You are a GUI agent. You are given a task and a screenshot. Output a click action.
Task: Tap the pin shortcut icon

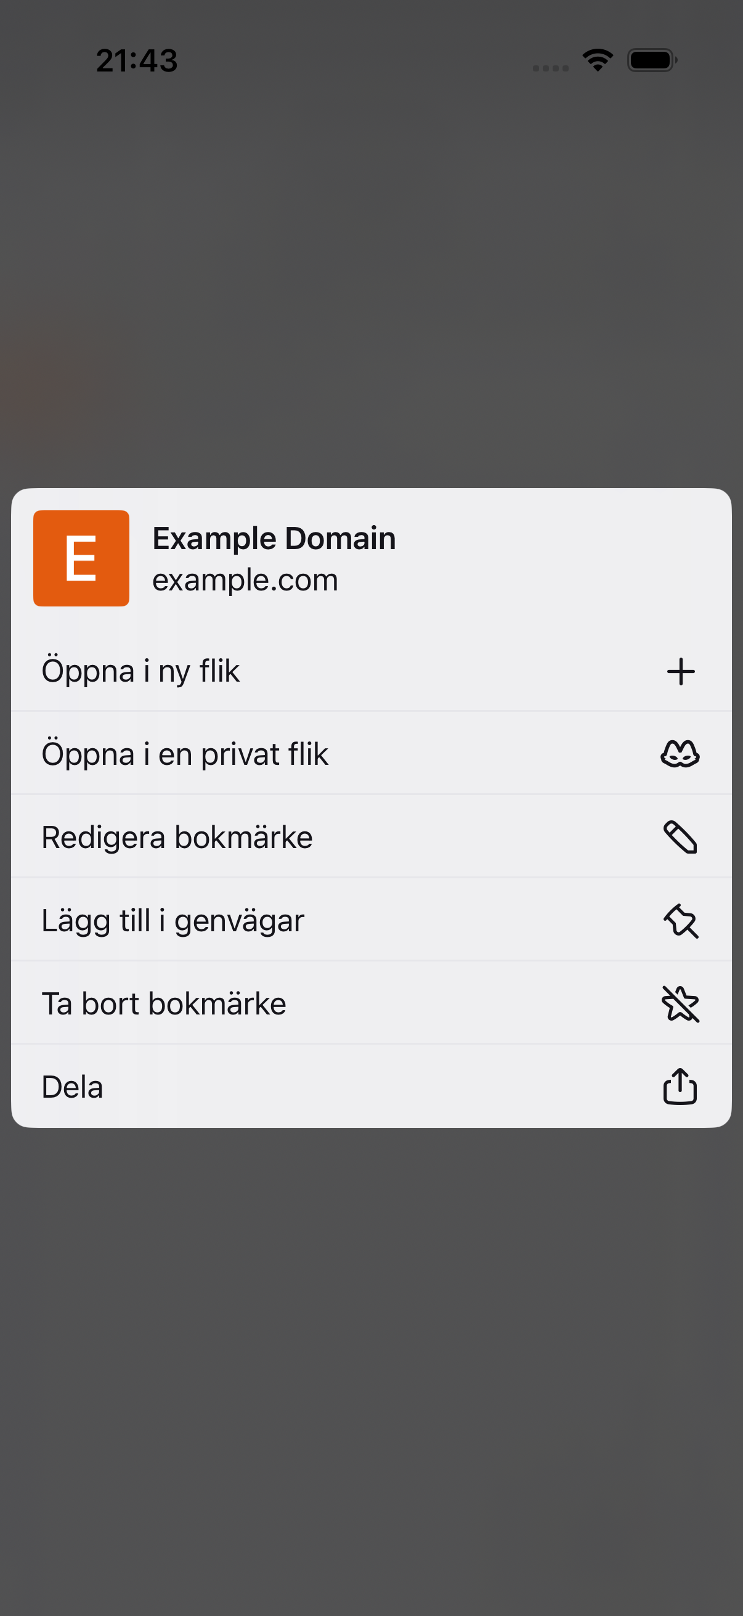pos(680,920)
